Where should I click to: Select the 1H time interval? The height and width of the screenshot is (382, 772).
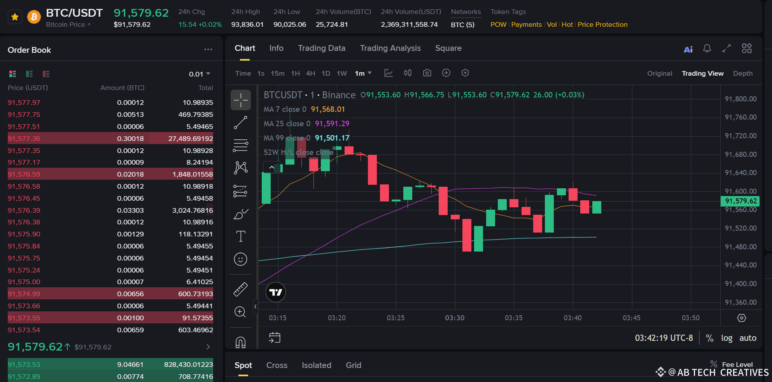[x=296, y=73]
